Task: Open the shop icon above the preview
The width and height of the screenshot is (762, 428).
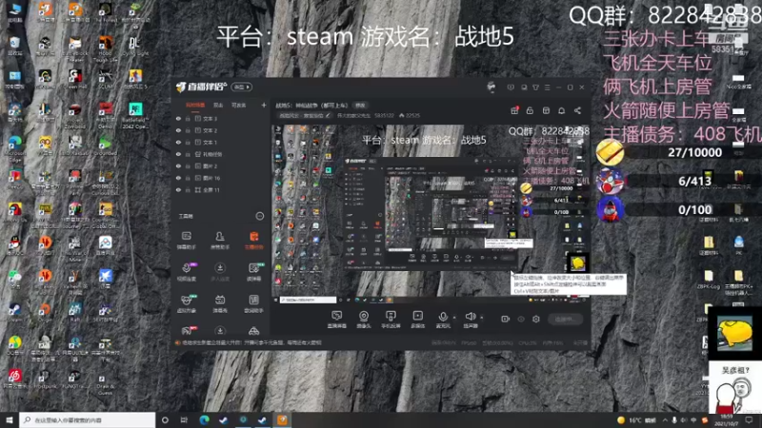Action: (x=546, y=110)
